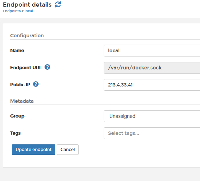Go back to Endpoints via breadcrumb
Image resolution: width=200 pixels, height=181 pixels.
(12, 11)
